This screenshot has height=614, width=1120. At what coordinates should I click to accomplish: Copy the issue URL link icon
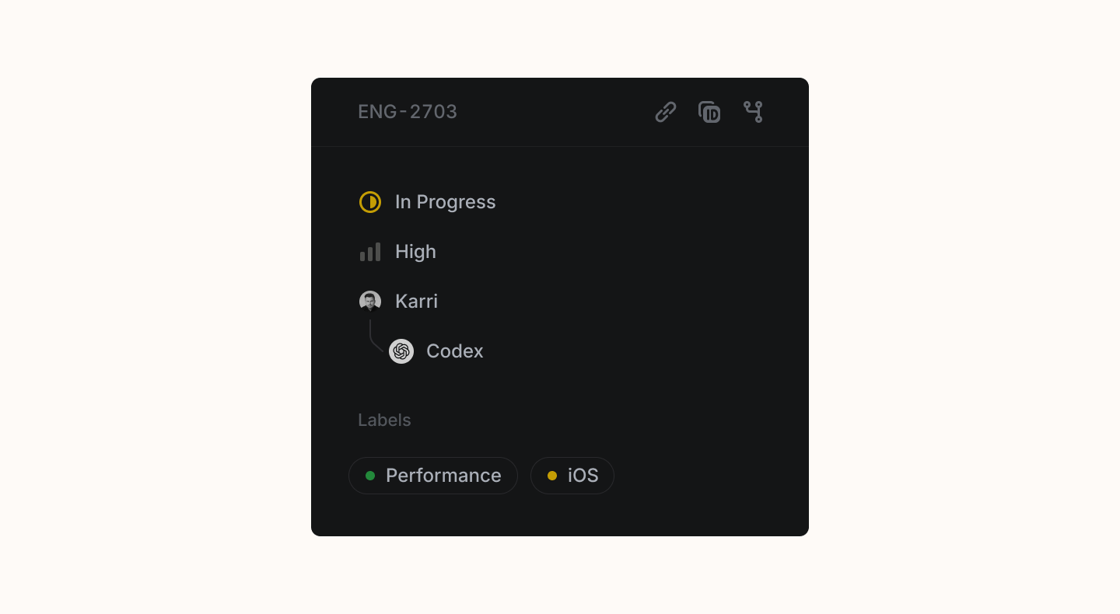tap(666, 112)
